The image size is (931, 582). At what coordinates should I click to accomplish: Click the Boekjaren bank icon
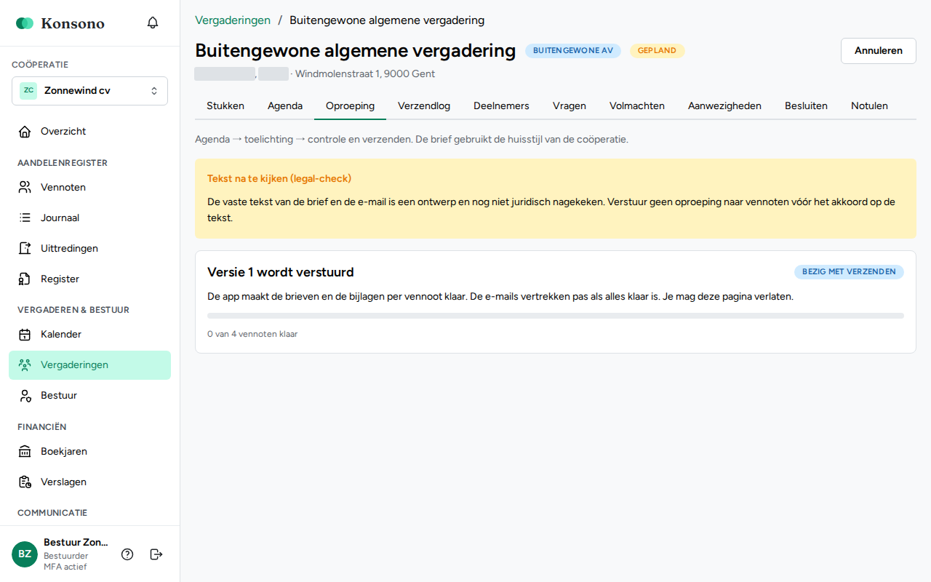(x=25, y=452)
